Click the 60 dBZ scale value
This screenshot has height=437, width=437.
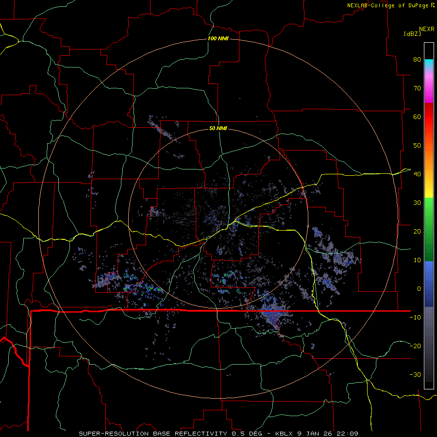point(417,117)
